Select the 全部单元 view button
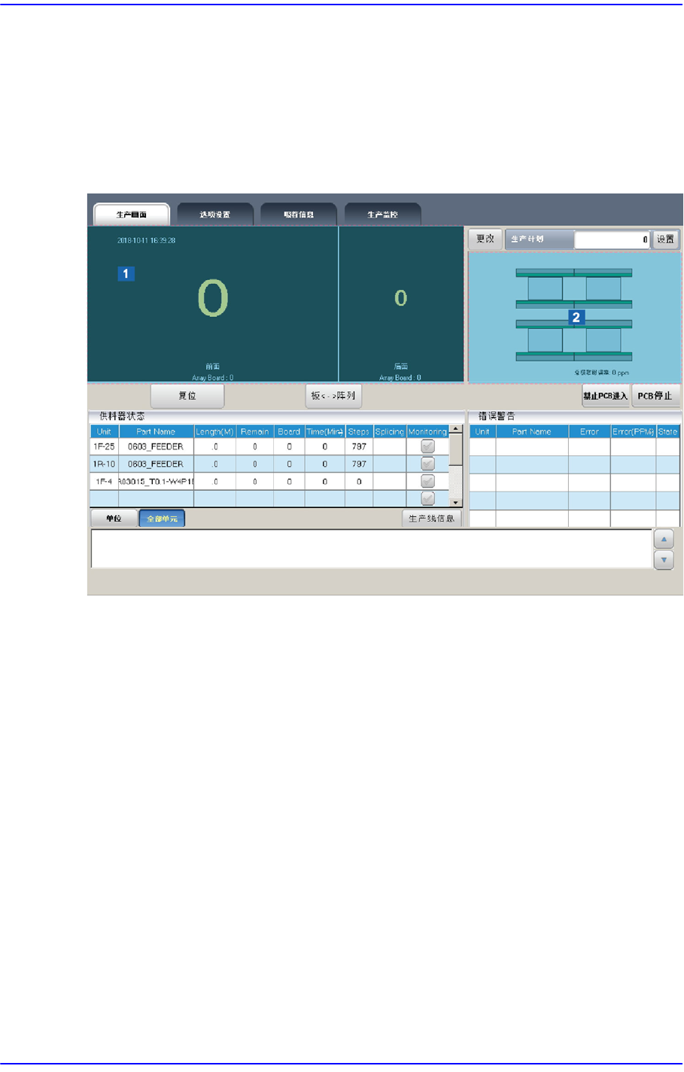This screenshot has height=1072, width=684. 162,519
